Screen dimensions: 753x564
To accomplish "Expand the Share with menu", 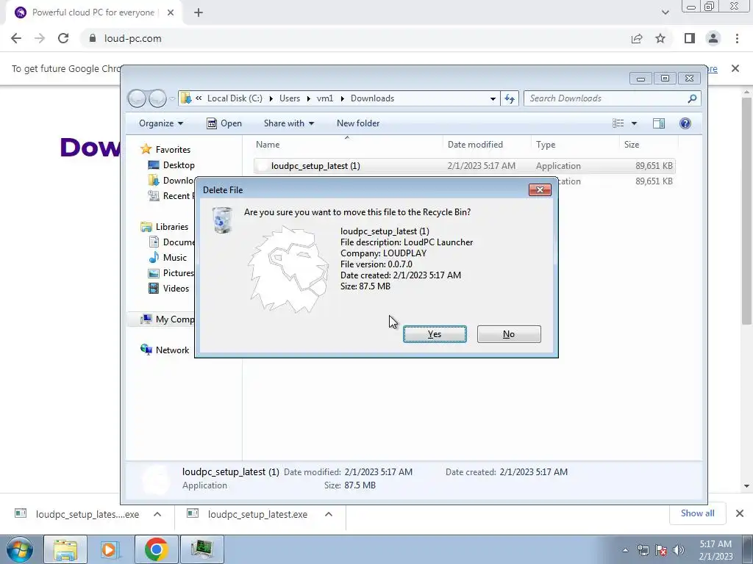I will [x=288, y=123].
